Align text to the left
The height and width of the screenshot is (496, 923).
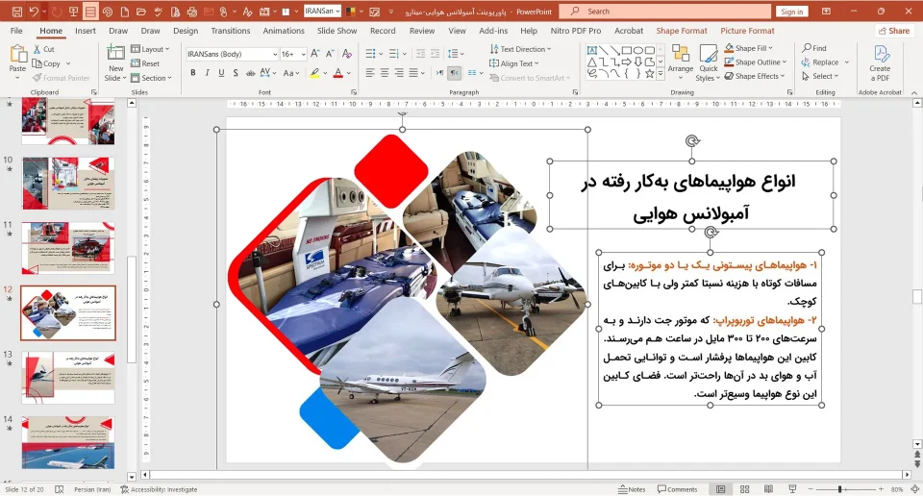pyautogui.click(x=369, y=73)
